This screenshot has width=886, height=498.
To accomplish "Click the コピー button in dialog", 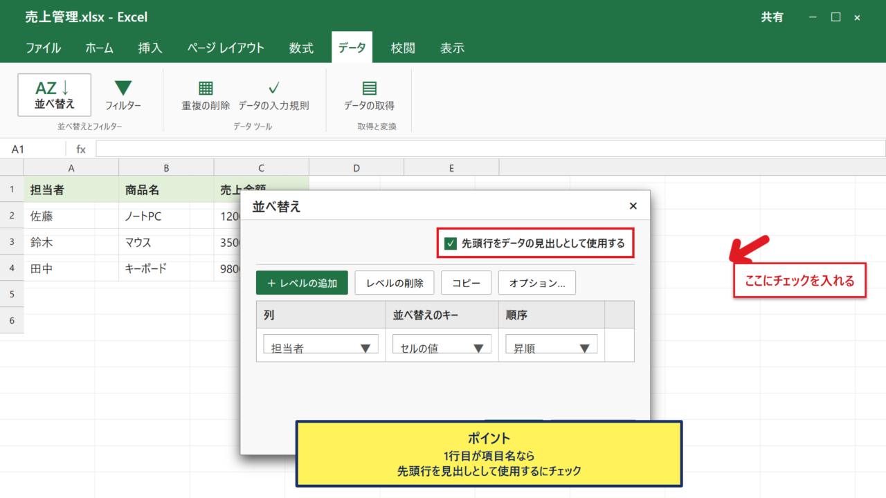I will 466,282.
